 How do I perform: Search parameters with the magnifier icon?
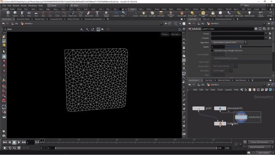(x=264, y=29)
